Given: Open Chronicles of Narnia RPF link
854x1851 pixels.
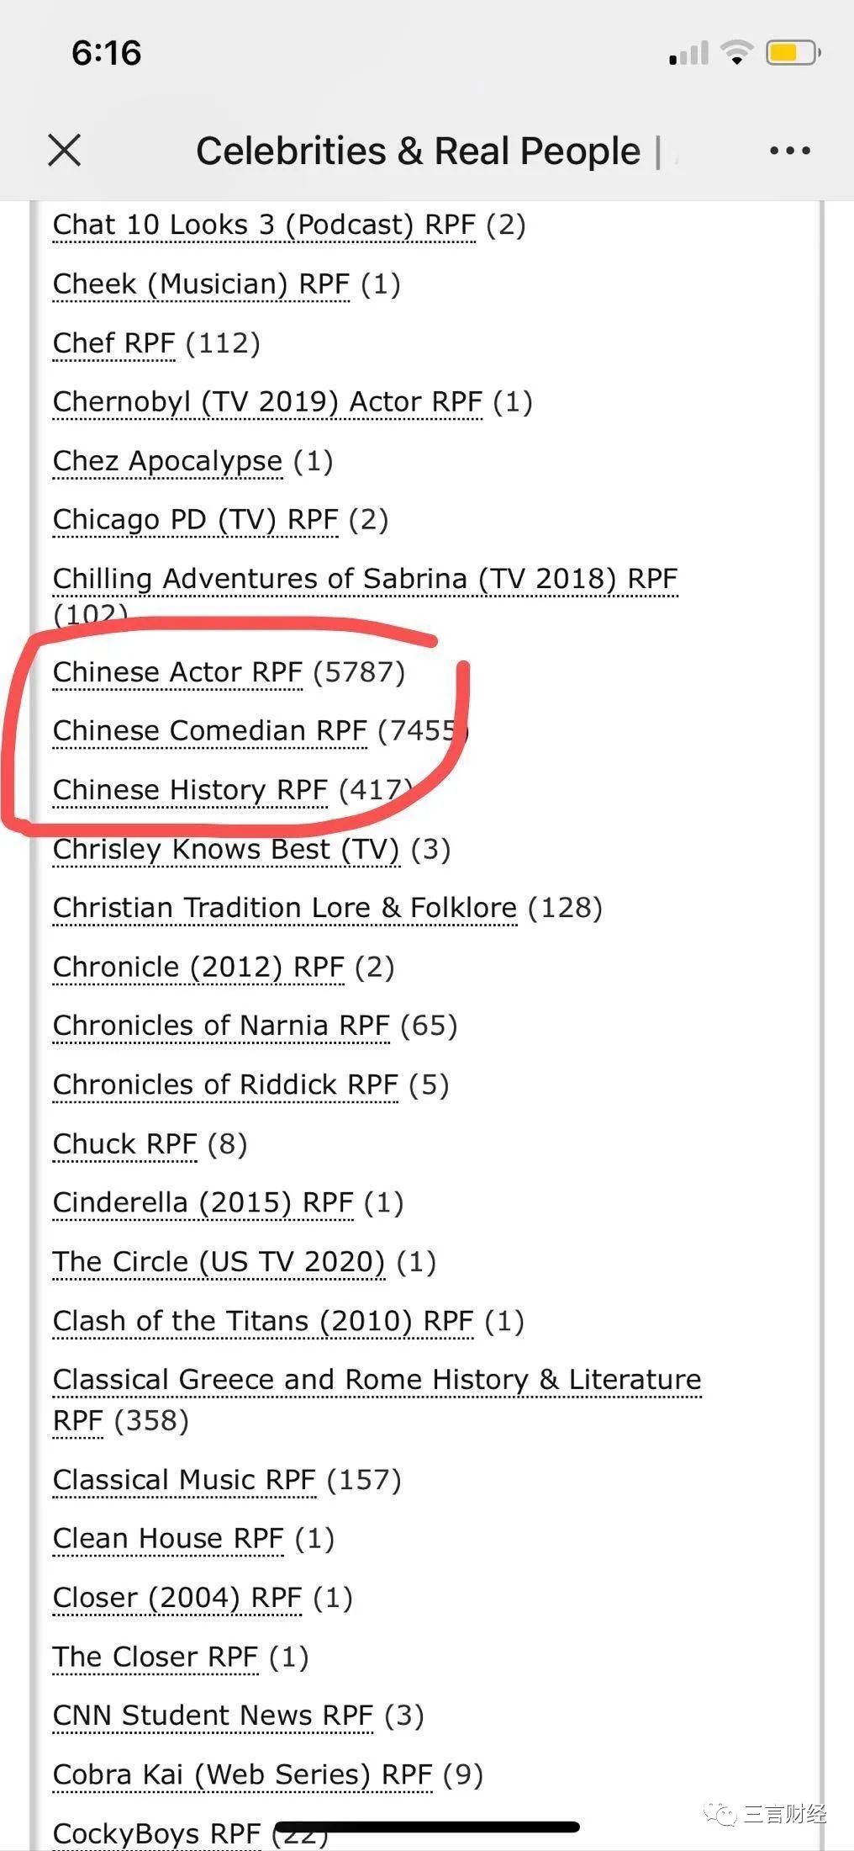Looking at the screenshot, I should click(x=221, y=1026).
